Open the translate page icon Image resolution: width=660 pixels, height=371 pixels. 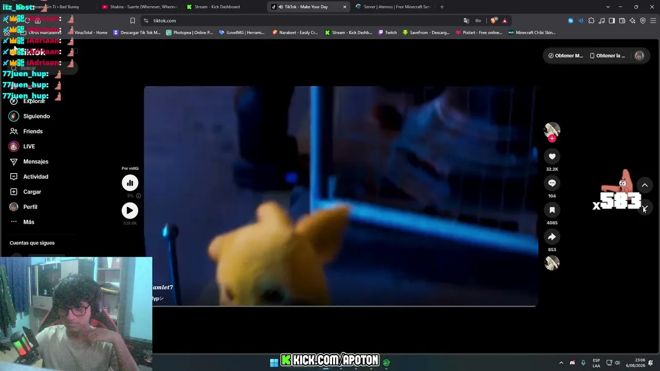tap(467, 21)
